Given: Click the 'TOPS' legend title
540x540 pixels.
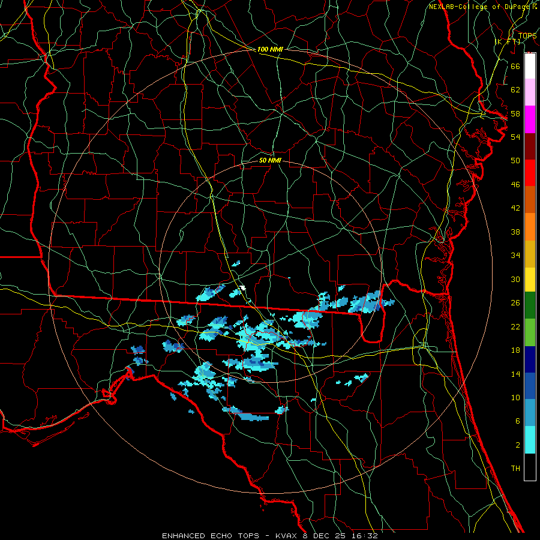Looking at the screenshot, I should pos(527,35).
